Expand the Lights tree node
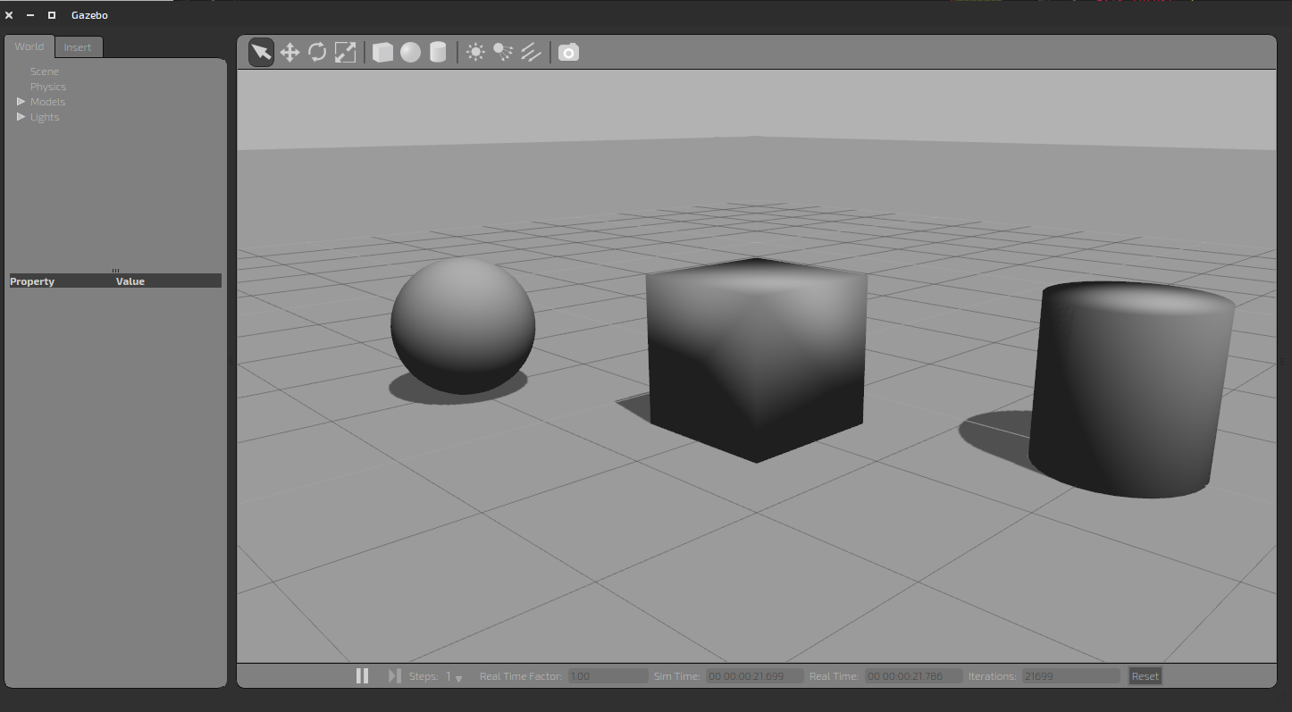This screenshot has height=712, width=1292. tap(21, 117)
